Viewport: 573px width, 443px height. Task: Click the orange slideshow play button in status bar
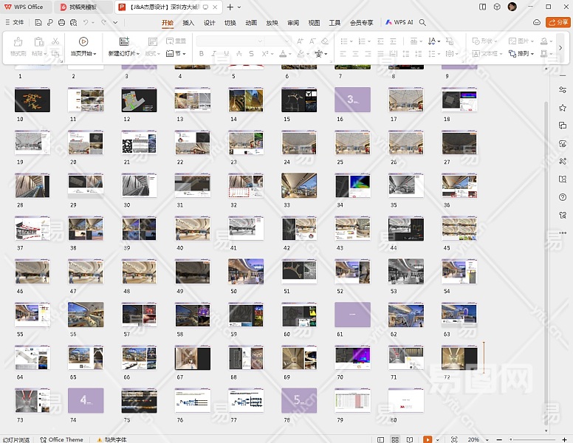(428, 439)
